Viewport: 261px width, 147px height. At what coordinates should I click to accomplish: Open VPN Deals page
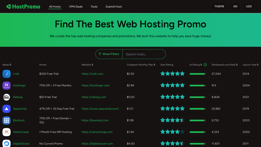[x=76, y=7]
